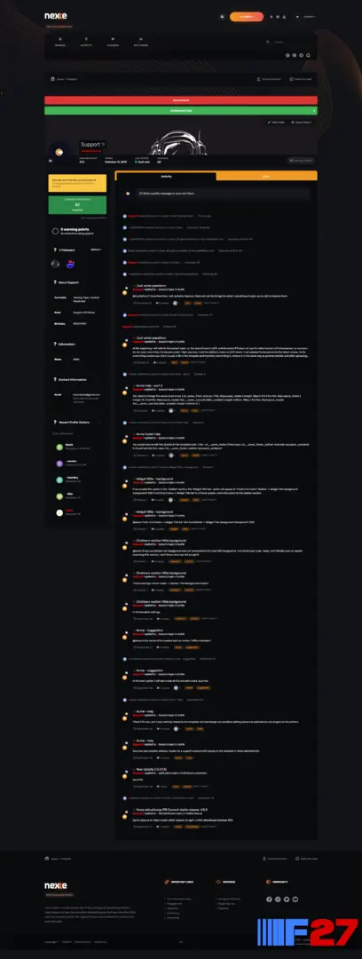
Task: Click the red announcement bar
Action: (x=181, y=100)
